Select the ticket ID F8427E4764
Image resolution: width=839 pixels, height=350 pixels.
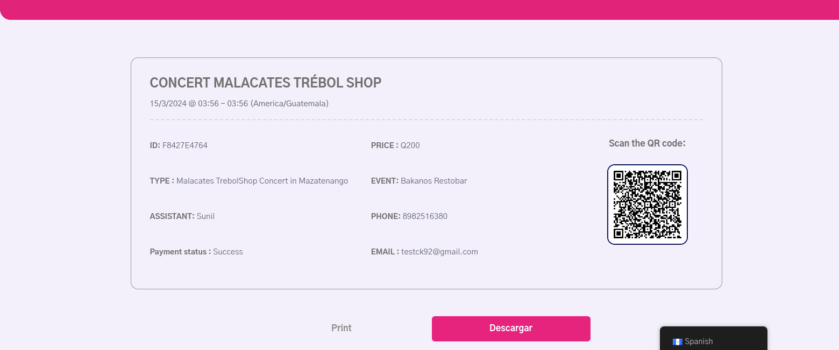tap(184, 145)
